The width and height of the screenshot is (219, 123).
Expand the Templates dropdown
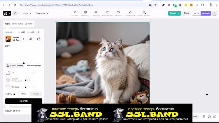point(42,13)
